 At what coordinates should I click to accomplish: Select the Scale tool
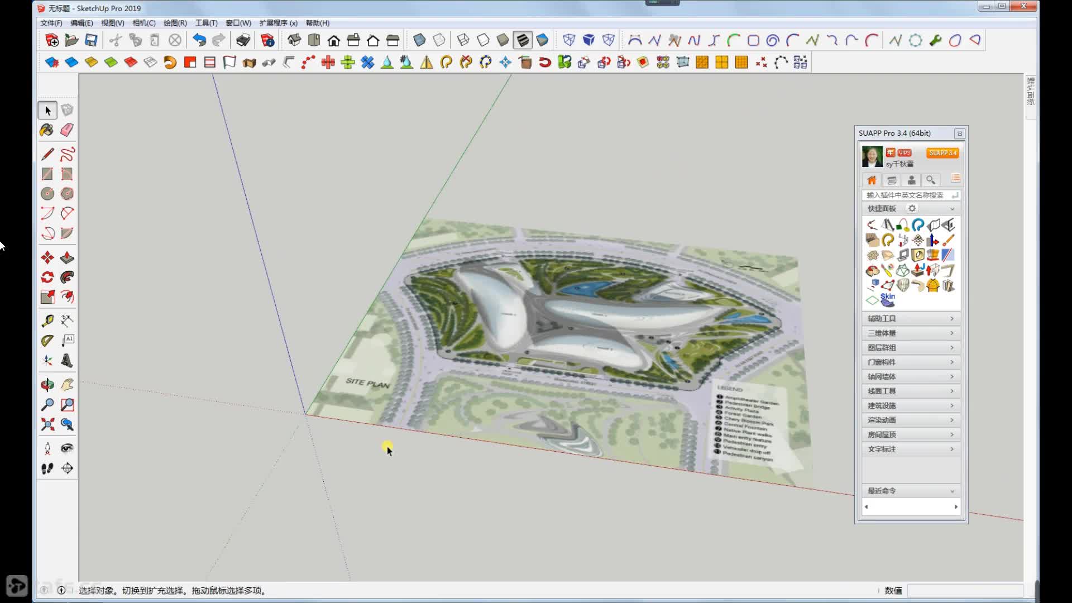pyautogui.click(x=47, y=297)
